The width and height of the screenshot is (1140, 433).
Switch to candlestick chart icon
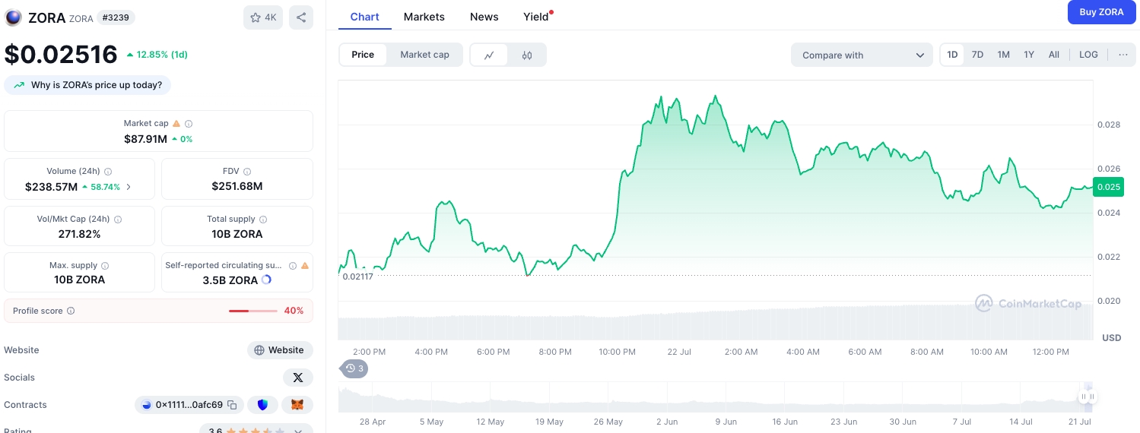point(527,55)
